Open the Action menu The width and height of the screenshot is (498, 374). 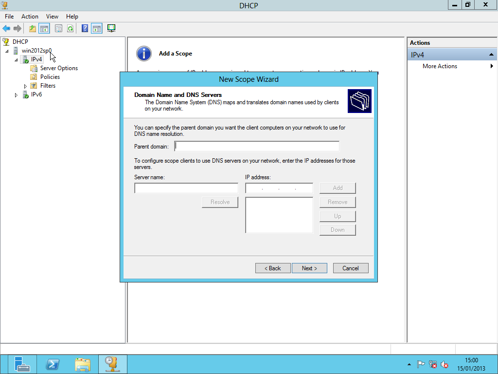(30, 17)
